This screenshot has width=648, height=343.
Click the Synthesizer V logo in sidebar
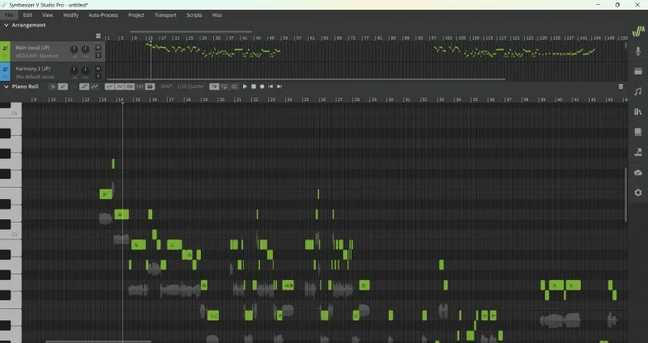(638, 31)
